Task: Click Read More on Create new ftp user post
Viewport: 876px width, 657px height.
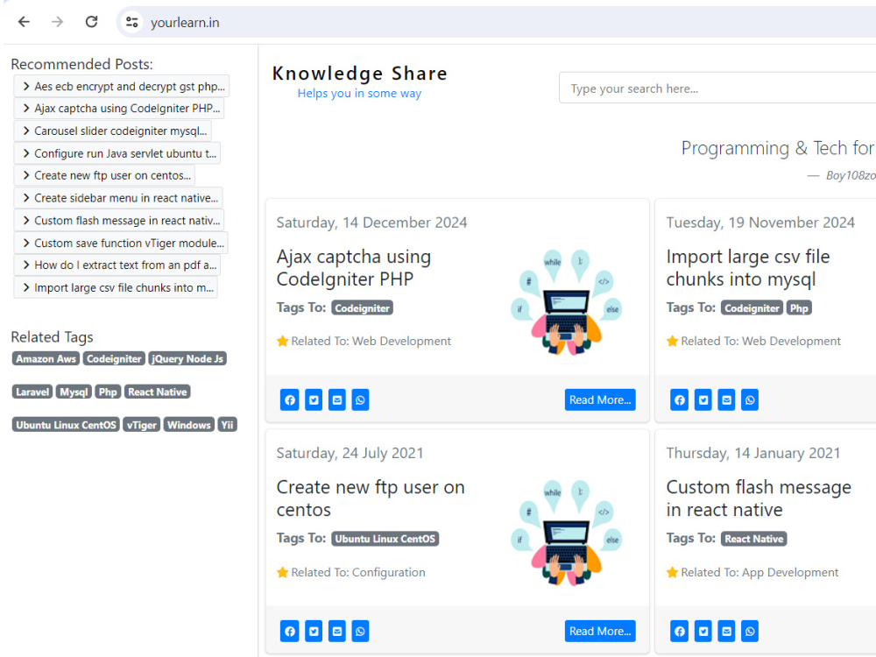Action: click(600, 632)
